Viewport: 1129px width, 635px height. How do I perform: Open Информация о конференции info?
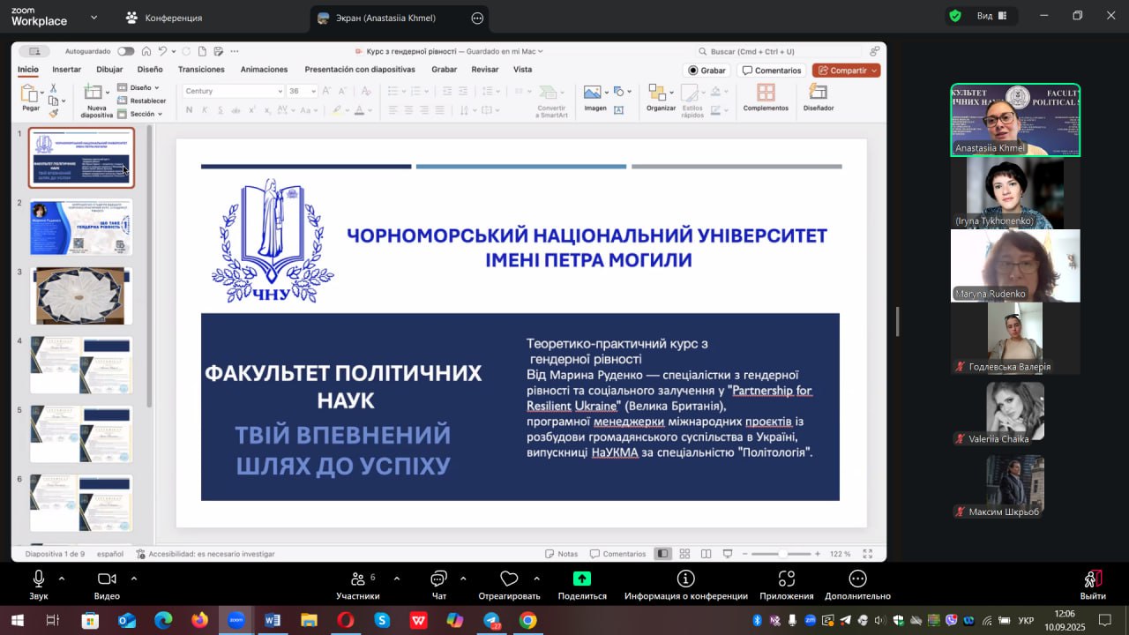coord(685,586)
